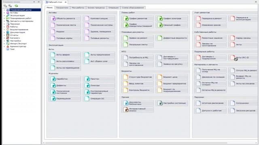Click the Настройки icon in the tree

click(8, 41)
